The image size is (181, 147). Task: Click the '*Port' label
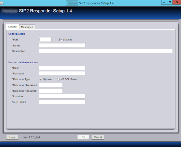(15, 40)
